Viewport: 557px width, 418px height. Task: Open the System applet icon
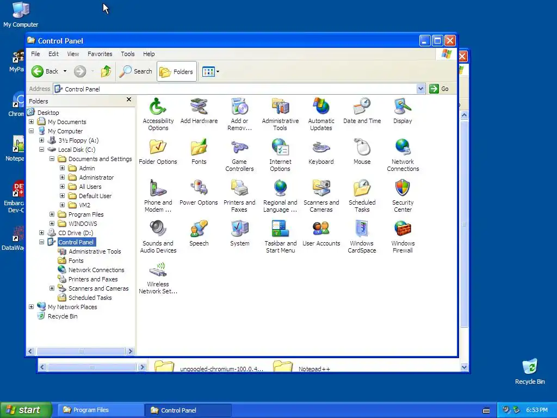239,233
